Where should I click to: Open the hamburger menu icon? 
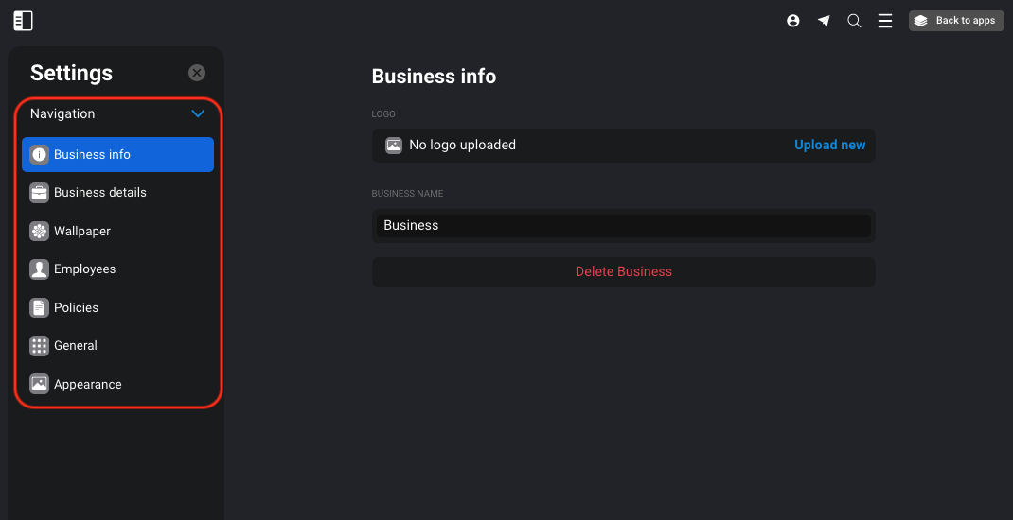pos(885,21)
